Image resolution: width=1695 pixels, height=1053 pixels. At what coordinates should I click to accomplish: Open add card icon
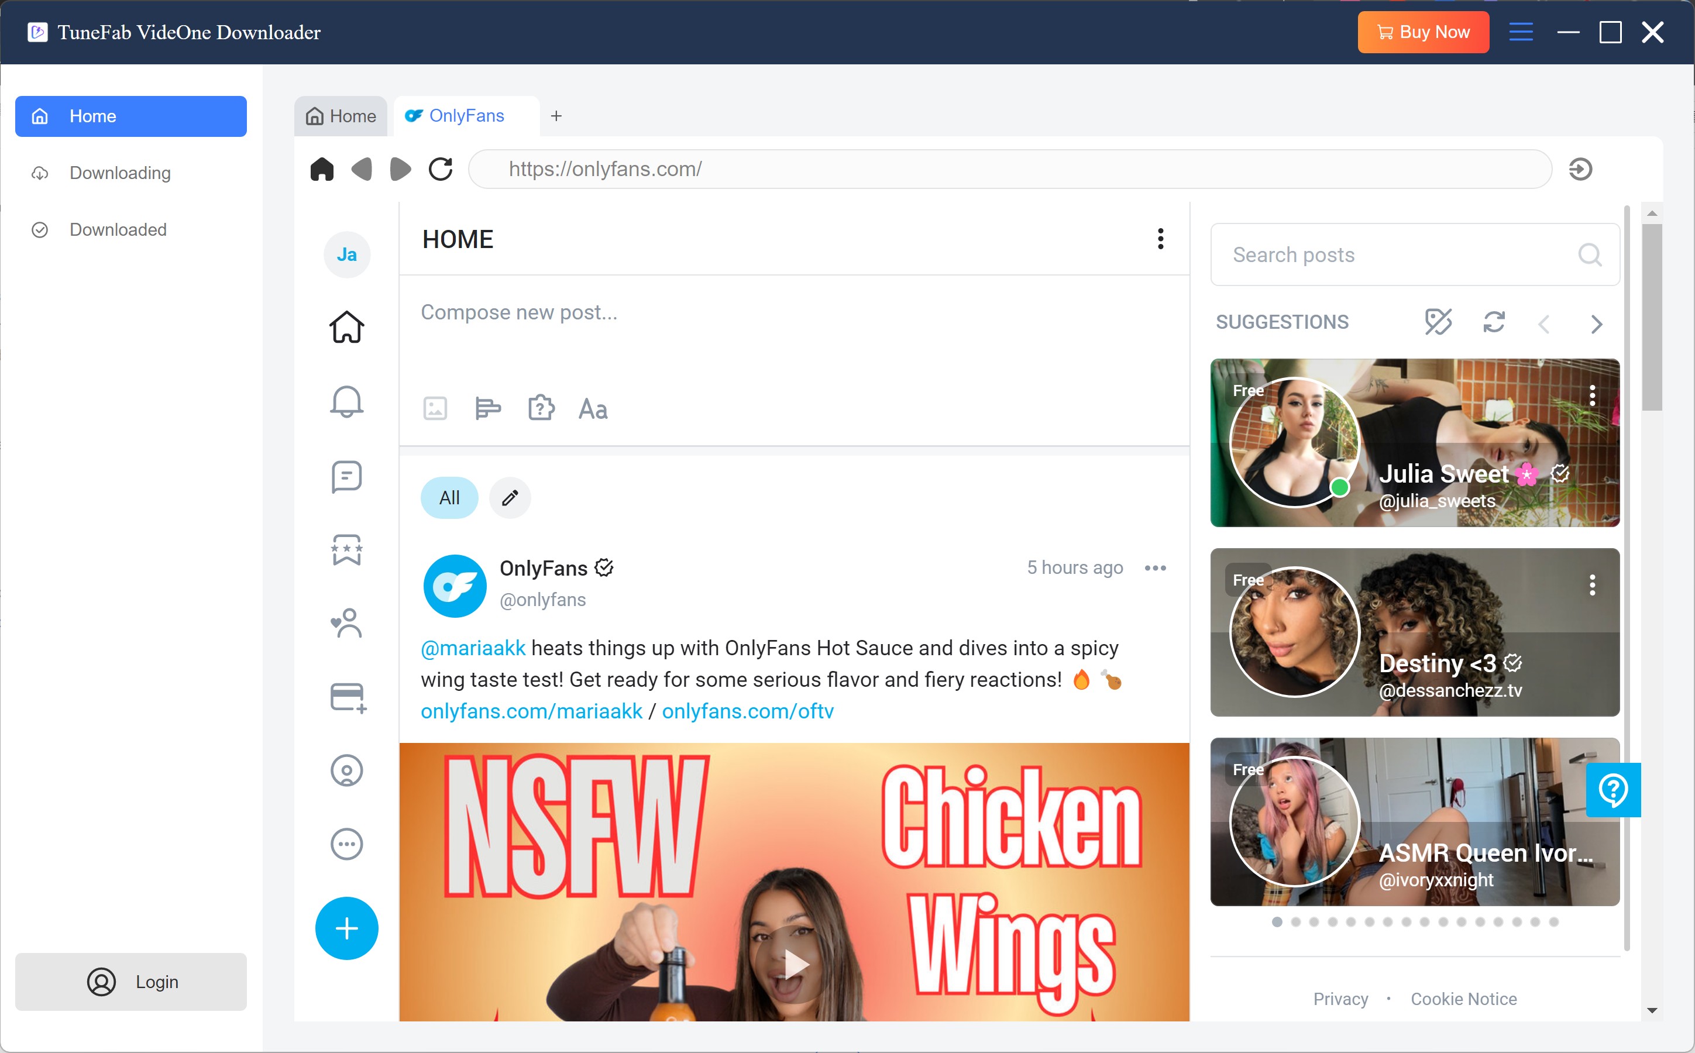[x=348, y=698]
